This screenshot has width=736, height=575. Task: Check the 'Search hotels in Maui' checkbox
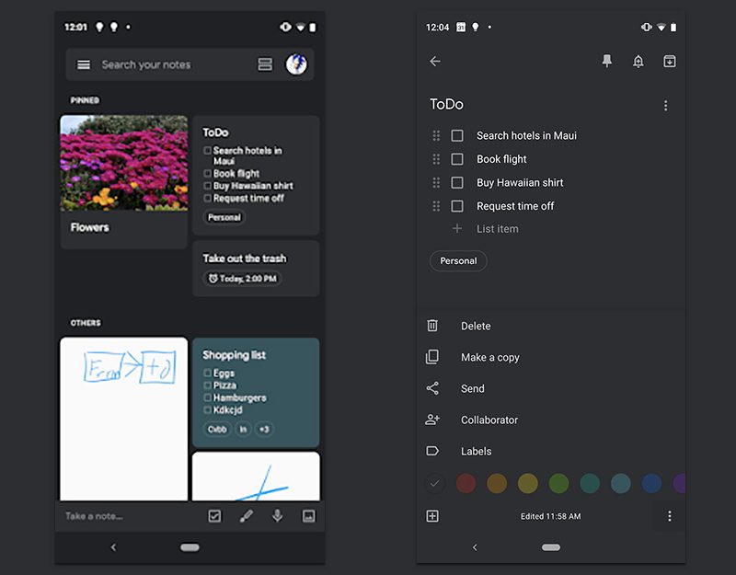pyautogui.click(x=457, y=136)
